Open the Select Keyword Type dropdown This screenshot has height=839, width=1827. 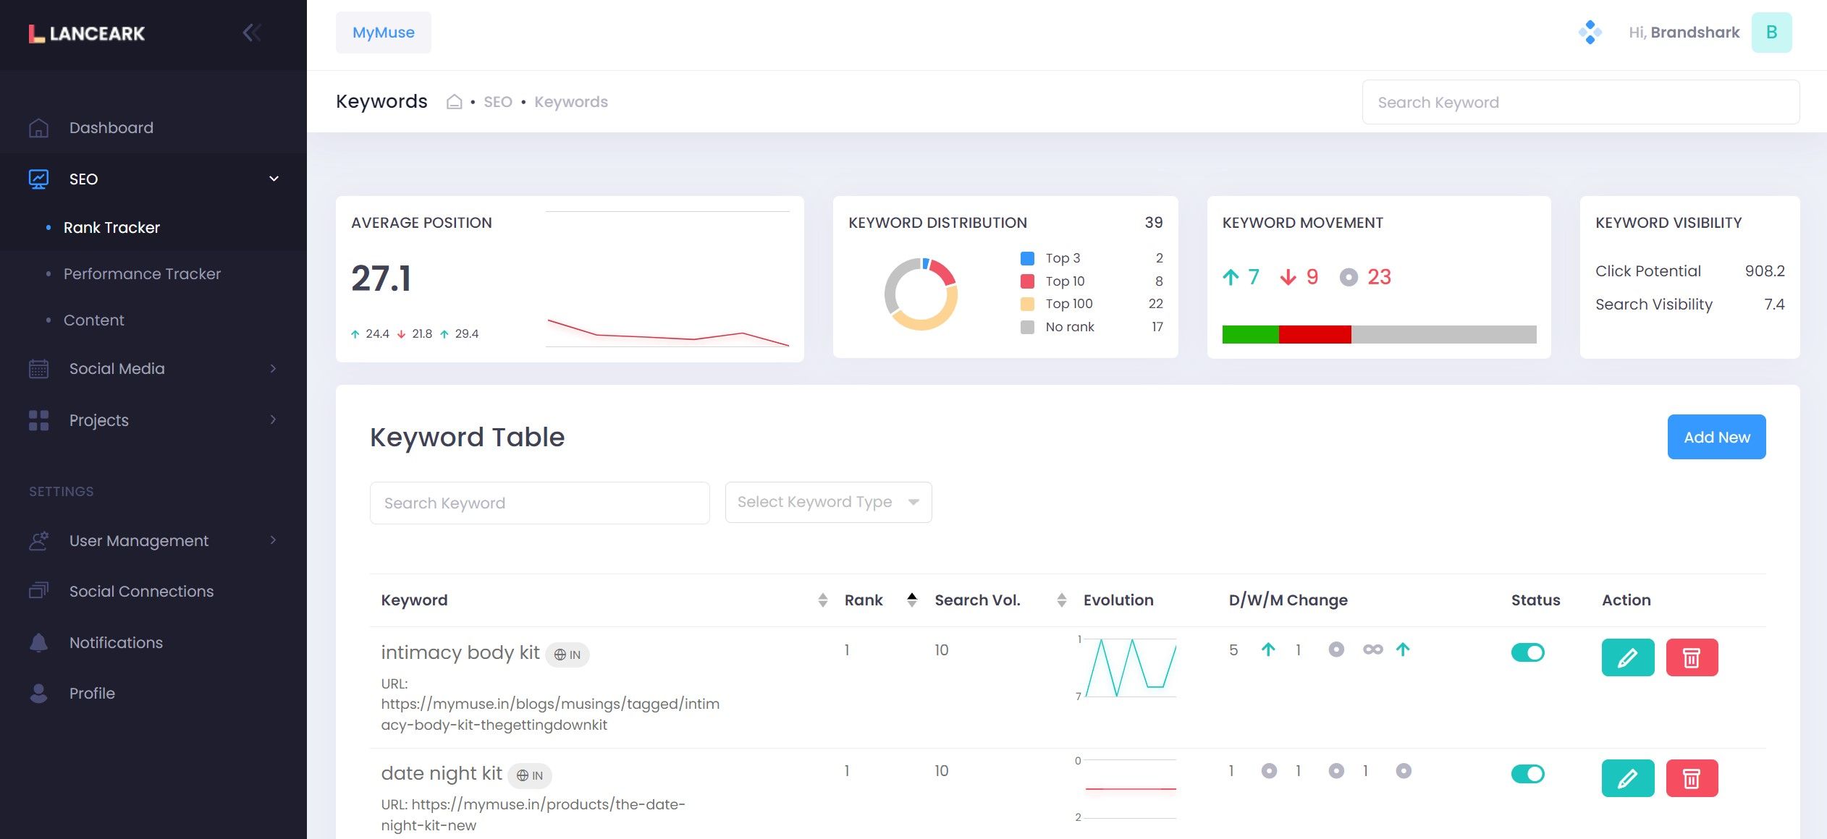click(x=828, y=502)
